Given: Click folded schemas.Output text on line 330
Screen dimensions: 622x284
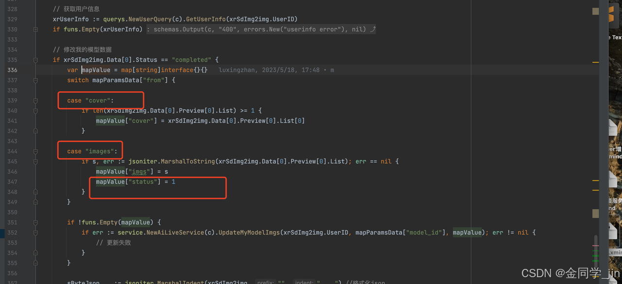Looking at the screenshot, I should (261, 29).
